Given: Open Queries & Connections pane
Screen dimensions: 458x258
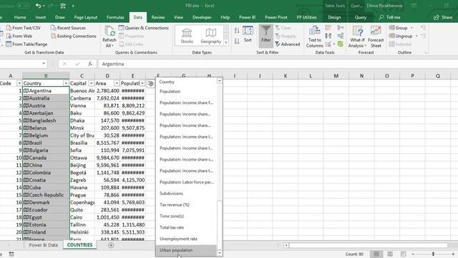Looking at the screenshot, I should coord(144,28).
